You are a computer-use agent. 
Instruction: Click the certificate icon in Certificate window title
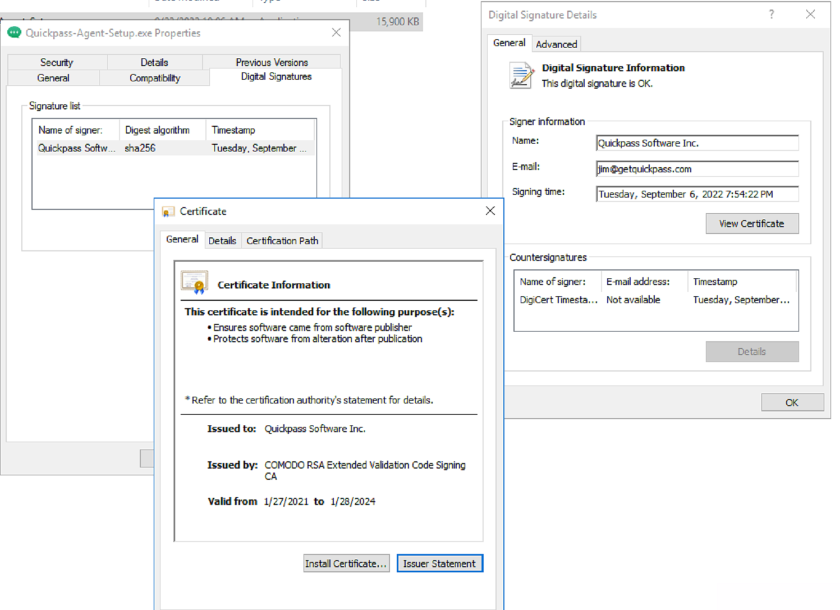pyautogui.click(x=168, y=212)
